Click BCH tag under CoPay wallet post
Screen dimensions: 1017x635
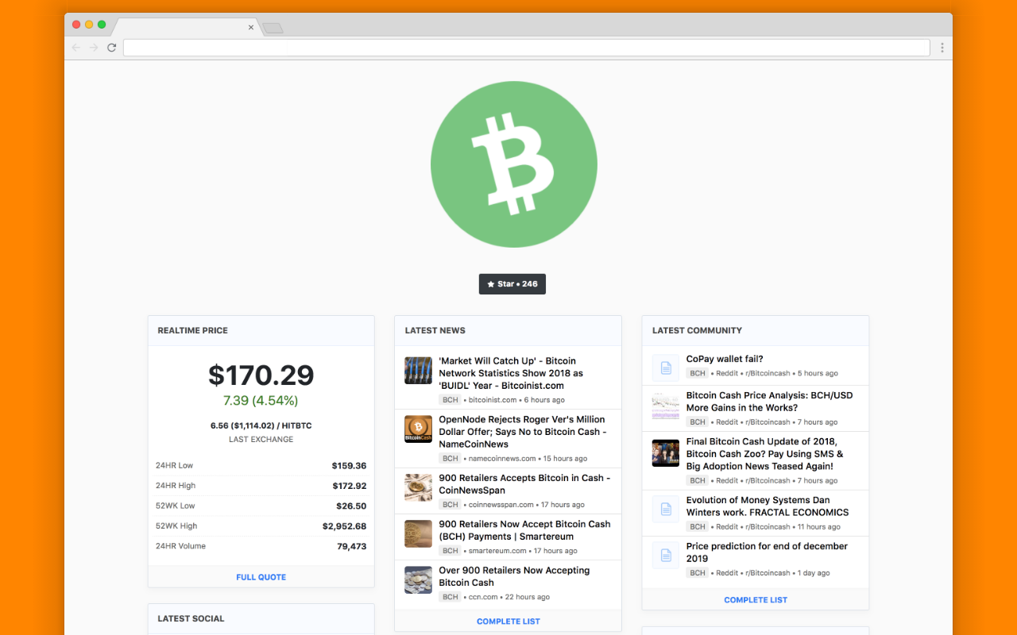(698, 373)
